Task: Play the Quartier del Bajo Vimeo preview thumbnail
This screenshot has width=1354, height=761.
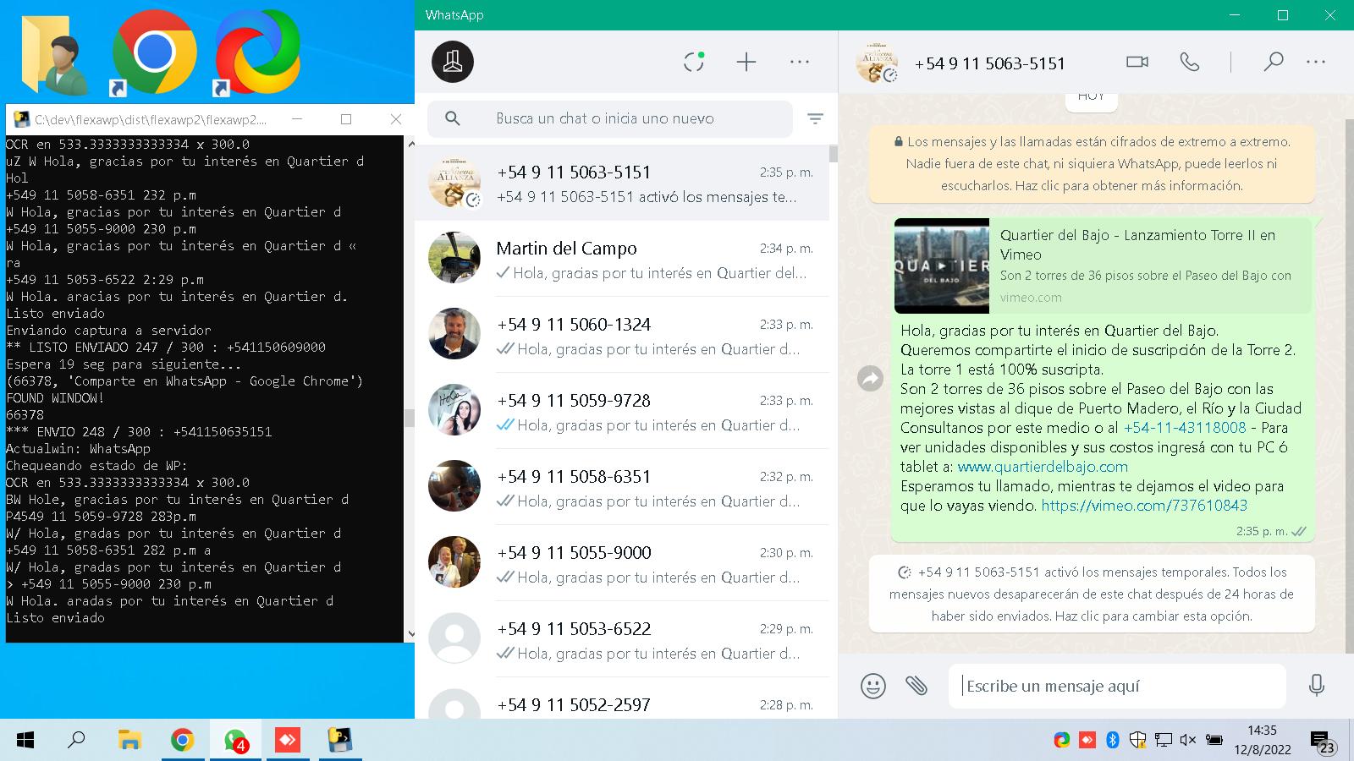Action: [942, 266]
